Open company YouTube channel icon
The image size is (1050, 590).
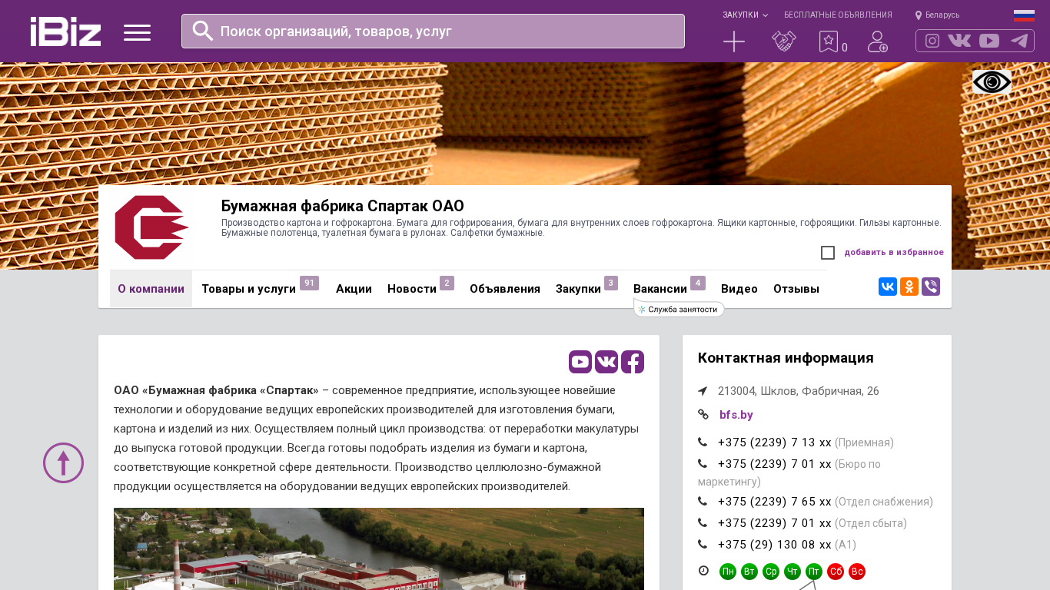click(580, 362)
